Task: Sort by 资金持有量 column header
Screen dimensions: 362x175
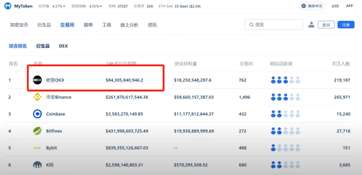Action: 186,64
